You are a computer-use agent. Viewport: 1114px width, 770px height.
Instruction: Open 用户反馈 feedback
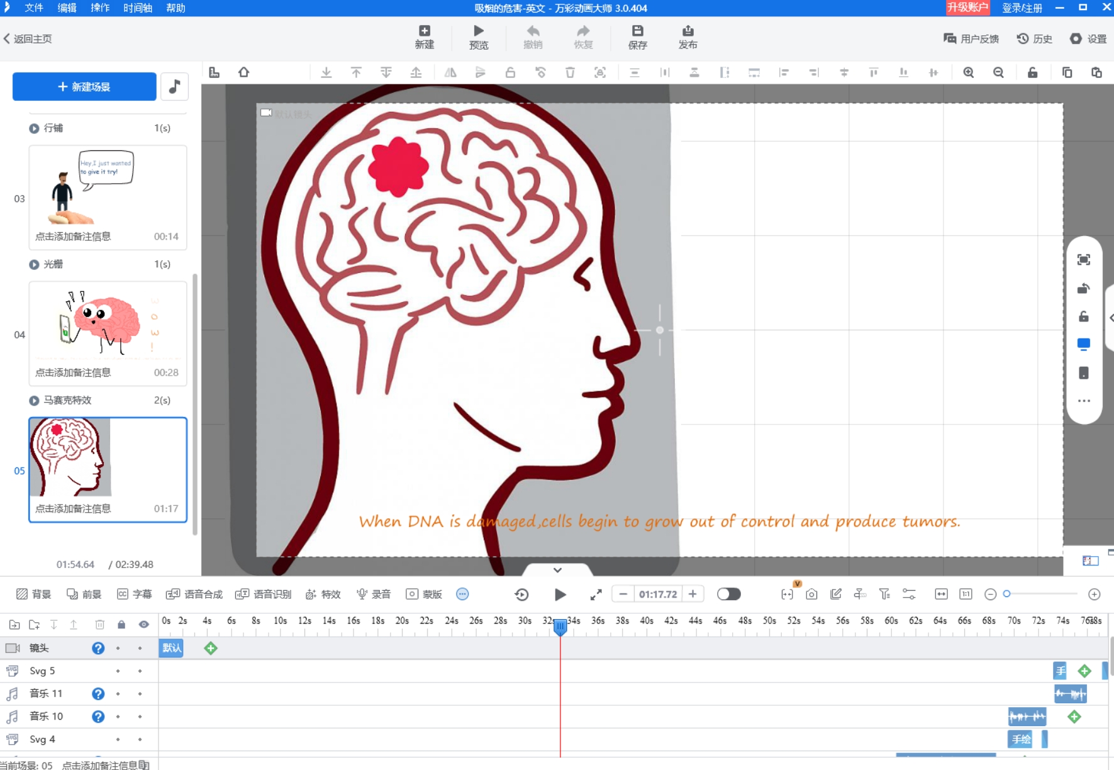(971, 39)
